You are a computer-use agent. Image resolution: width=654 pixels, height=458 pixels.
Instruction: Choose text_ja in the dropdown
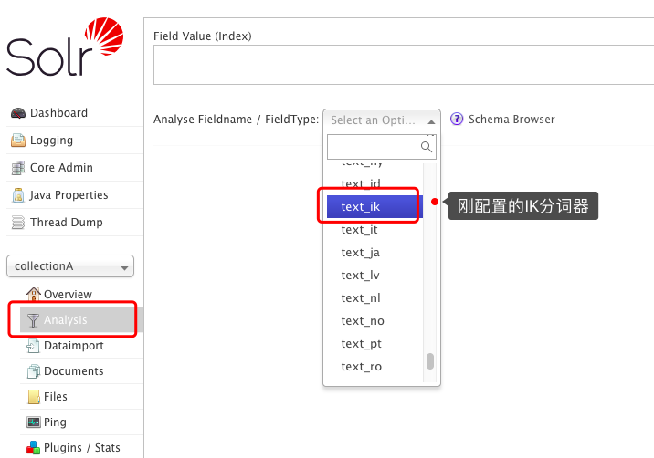(x=374, y=253)
